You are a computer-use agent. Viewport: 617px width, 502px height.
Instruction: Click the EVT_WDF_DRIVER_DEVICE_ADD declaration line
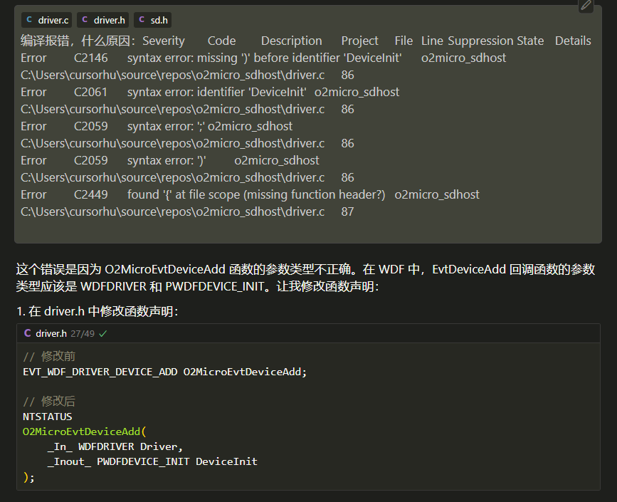tap(165, 372)
